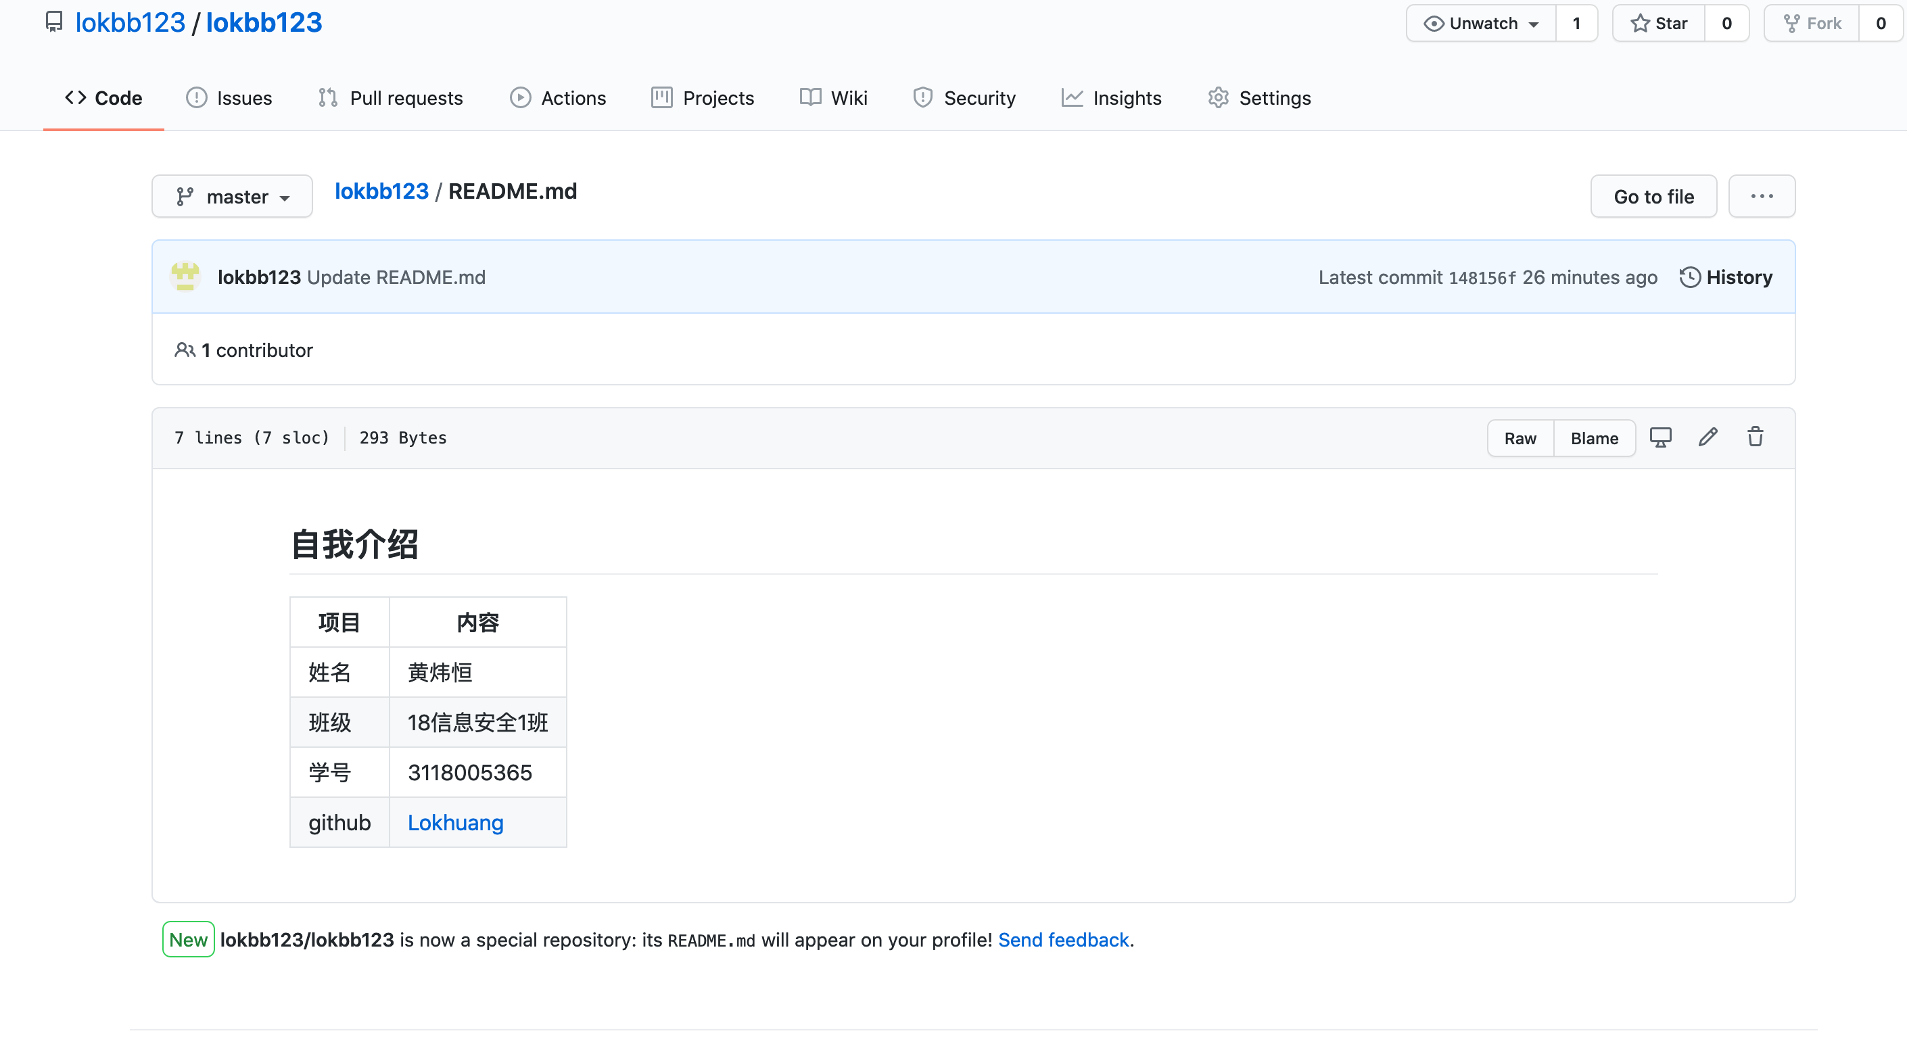Go to the Insights tab

point(1111,97)
